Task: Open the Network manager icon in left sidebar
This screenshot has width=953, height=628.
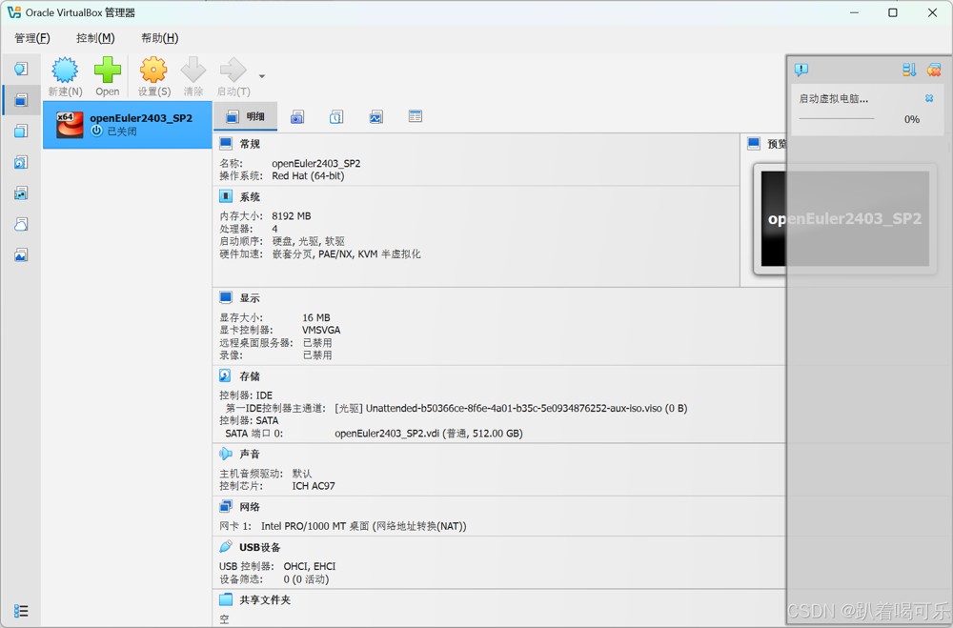Action: coord(21,193)
